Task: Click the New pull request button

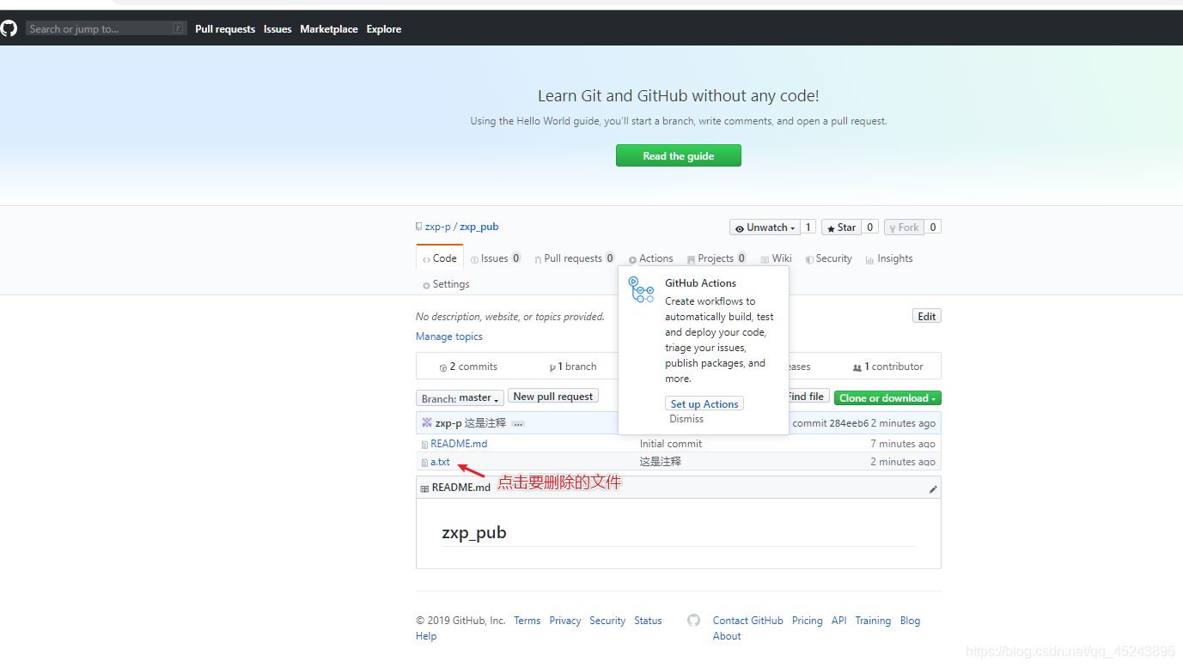Action: coord(553,397)
